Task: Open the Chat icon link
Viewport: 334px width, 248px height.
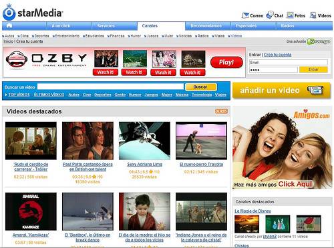Action: tap(270, 15)
